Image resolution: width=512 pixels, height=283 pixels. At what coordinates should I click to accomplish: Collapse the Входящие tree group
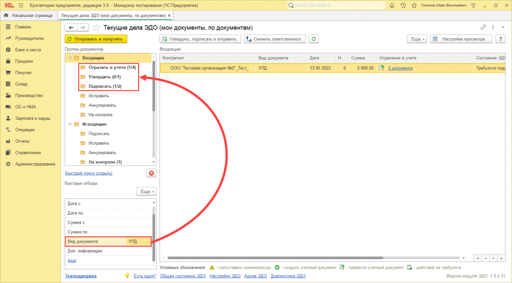[70, 58]
